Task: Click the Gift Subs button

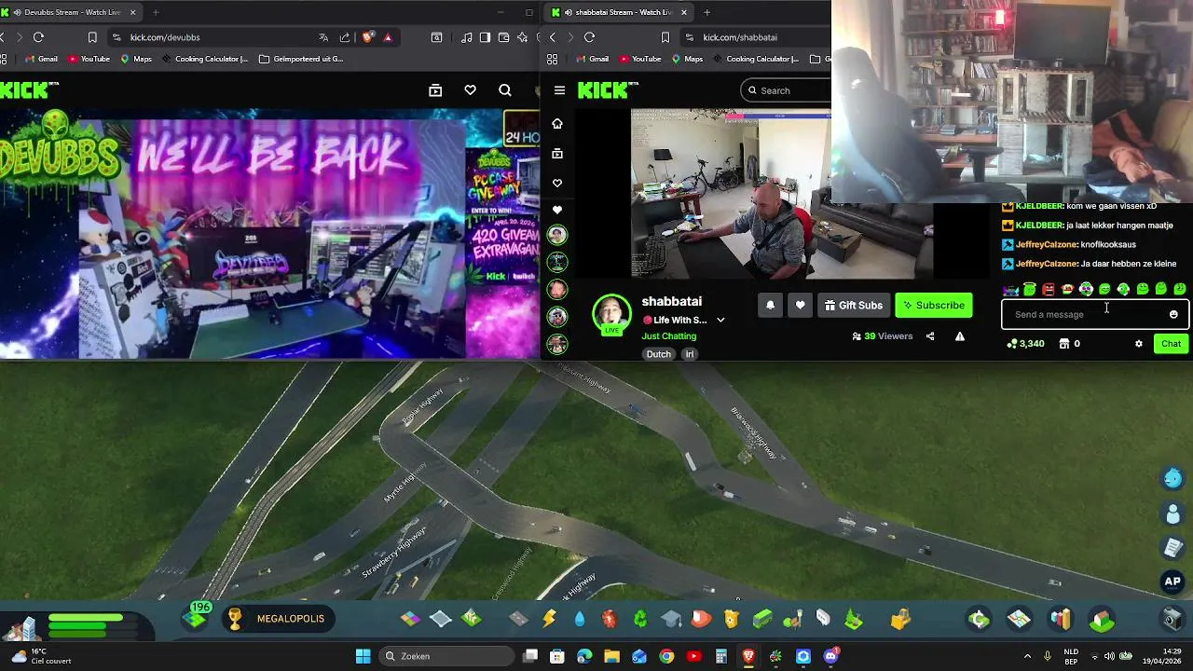Action: pyautogui.click(x=854, y=305)
